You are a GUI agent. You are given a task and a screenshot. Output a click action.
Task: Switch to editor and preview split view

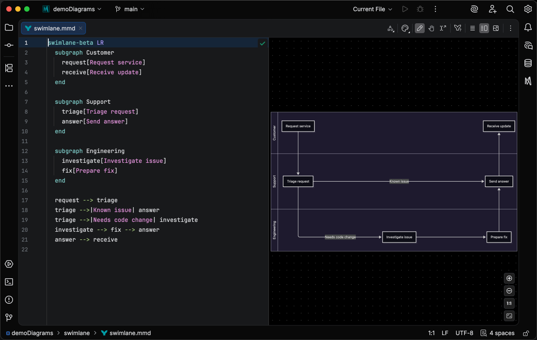(484, 28)
